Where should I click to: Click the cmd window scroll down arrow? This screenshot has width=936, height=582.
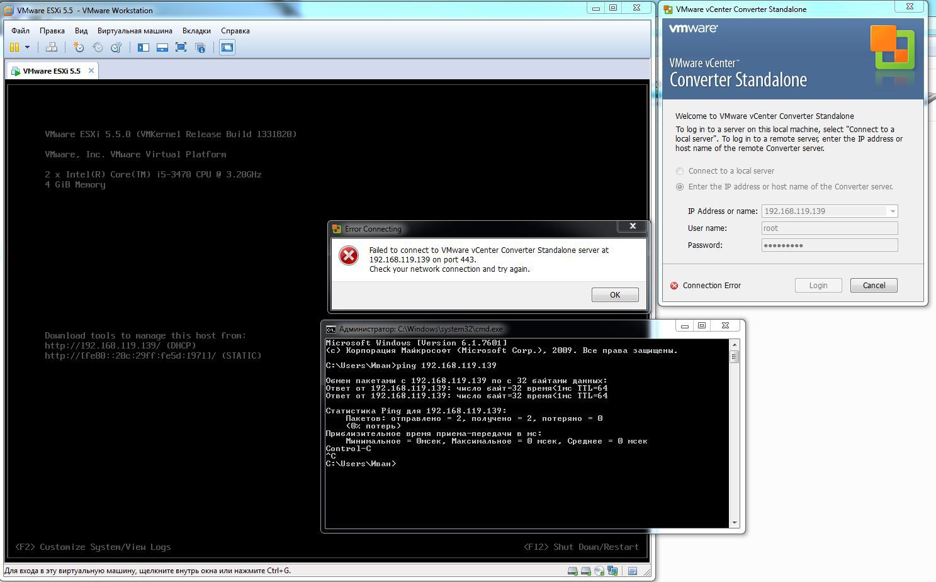(734, 523)
